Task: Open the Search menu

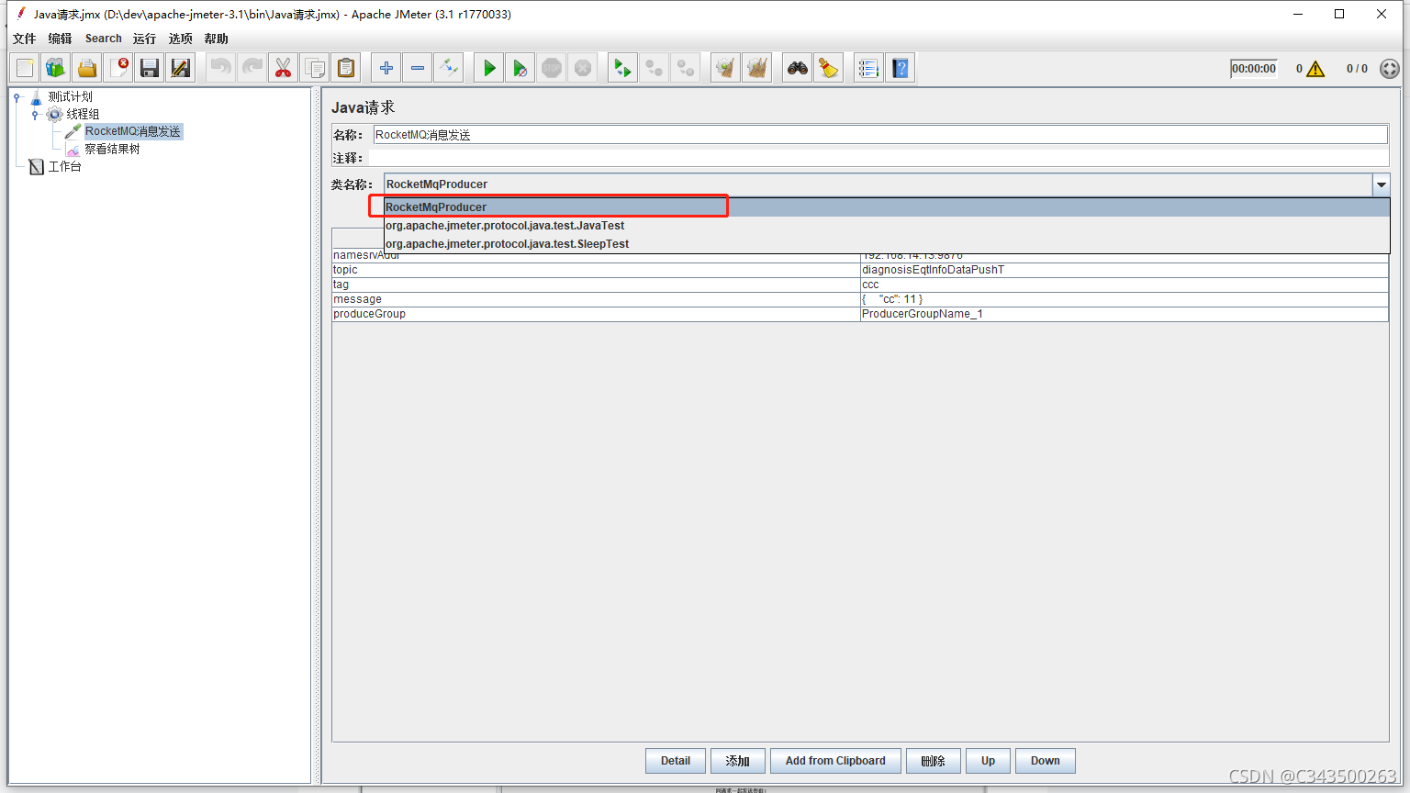Action: (103, 39)
